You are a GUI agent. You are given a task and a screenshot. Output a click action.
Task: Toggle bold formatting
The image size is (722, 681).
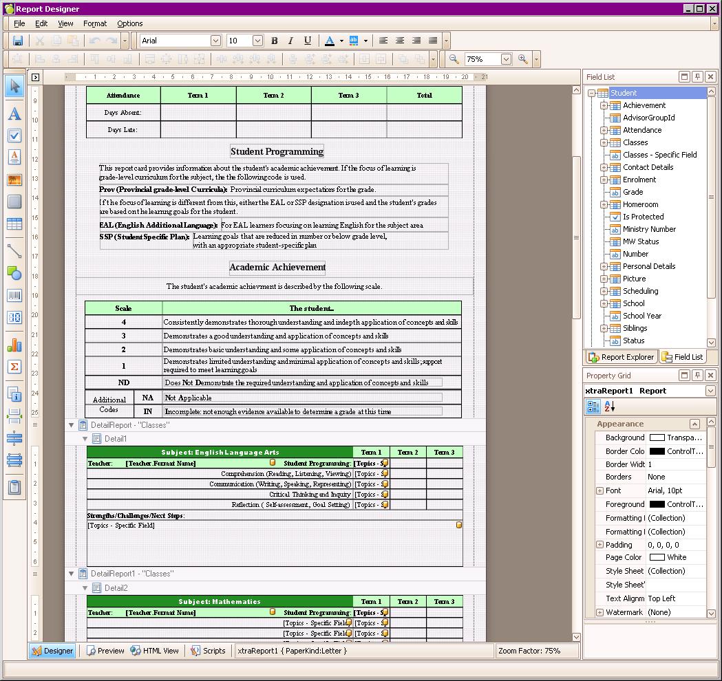pyautogui.click(x=274, y=41)
